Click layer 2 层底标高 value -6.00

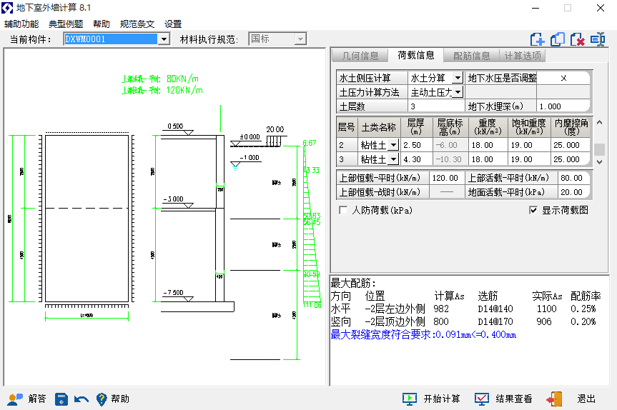[450, 145]
